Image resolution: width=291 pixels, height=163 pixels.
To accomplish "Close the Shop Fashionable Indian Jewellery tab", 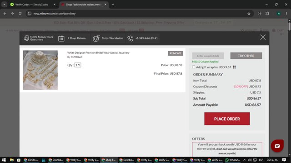I will tap(105, 5).
